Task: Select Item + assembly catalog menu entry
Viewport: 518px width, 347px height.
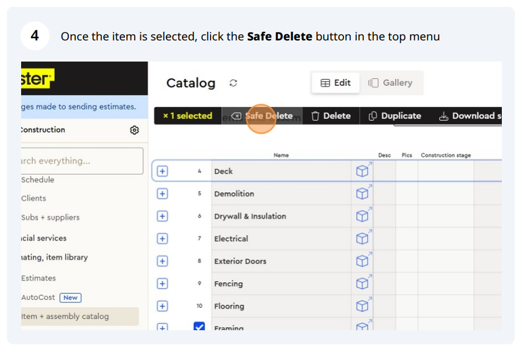Action: (80, 317)
